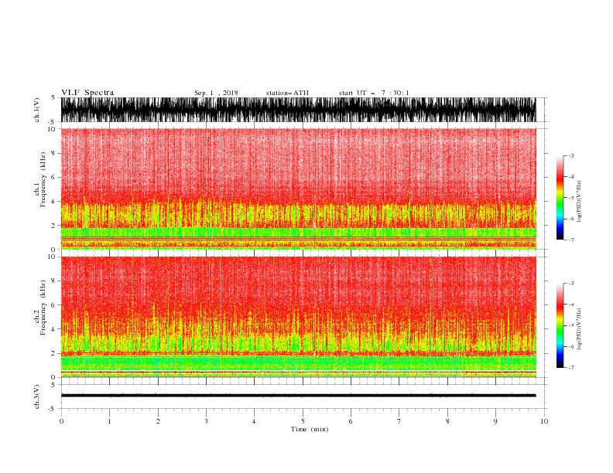Click the "-3" label on ch.2 colorbar
Image resolution: width=613 pixels, height=473 pixels.
pos(571,284)
